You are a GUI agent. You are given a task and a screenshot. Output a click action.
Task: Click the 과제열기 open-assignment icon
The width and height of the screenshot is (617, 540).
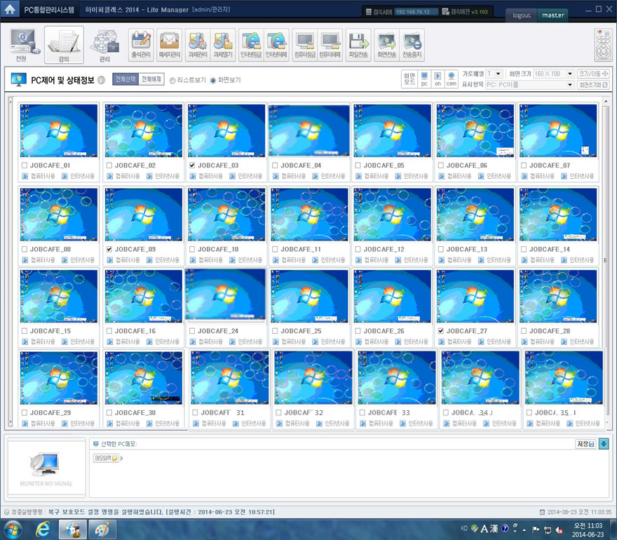(223, 44)
